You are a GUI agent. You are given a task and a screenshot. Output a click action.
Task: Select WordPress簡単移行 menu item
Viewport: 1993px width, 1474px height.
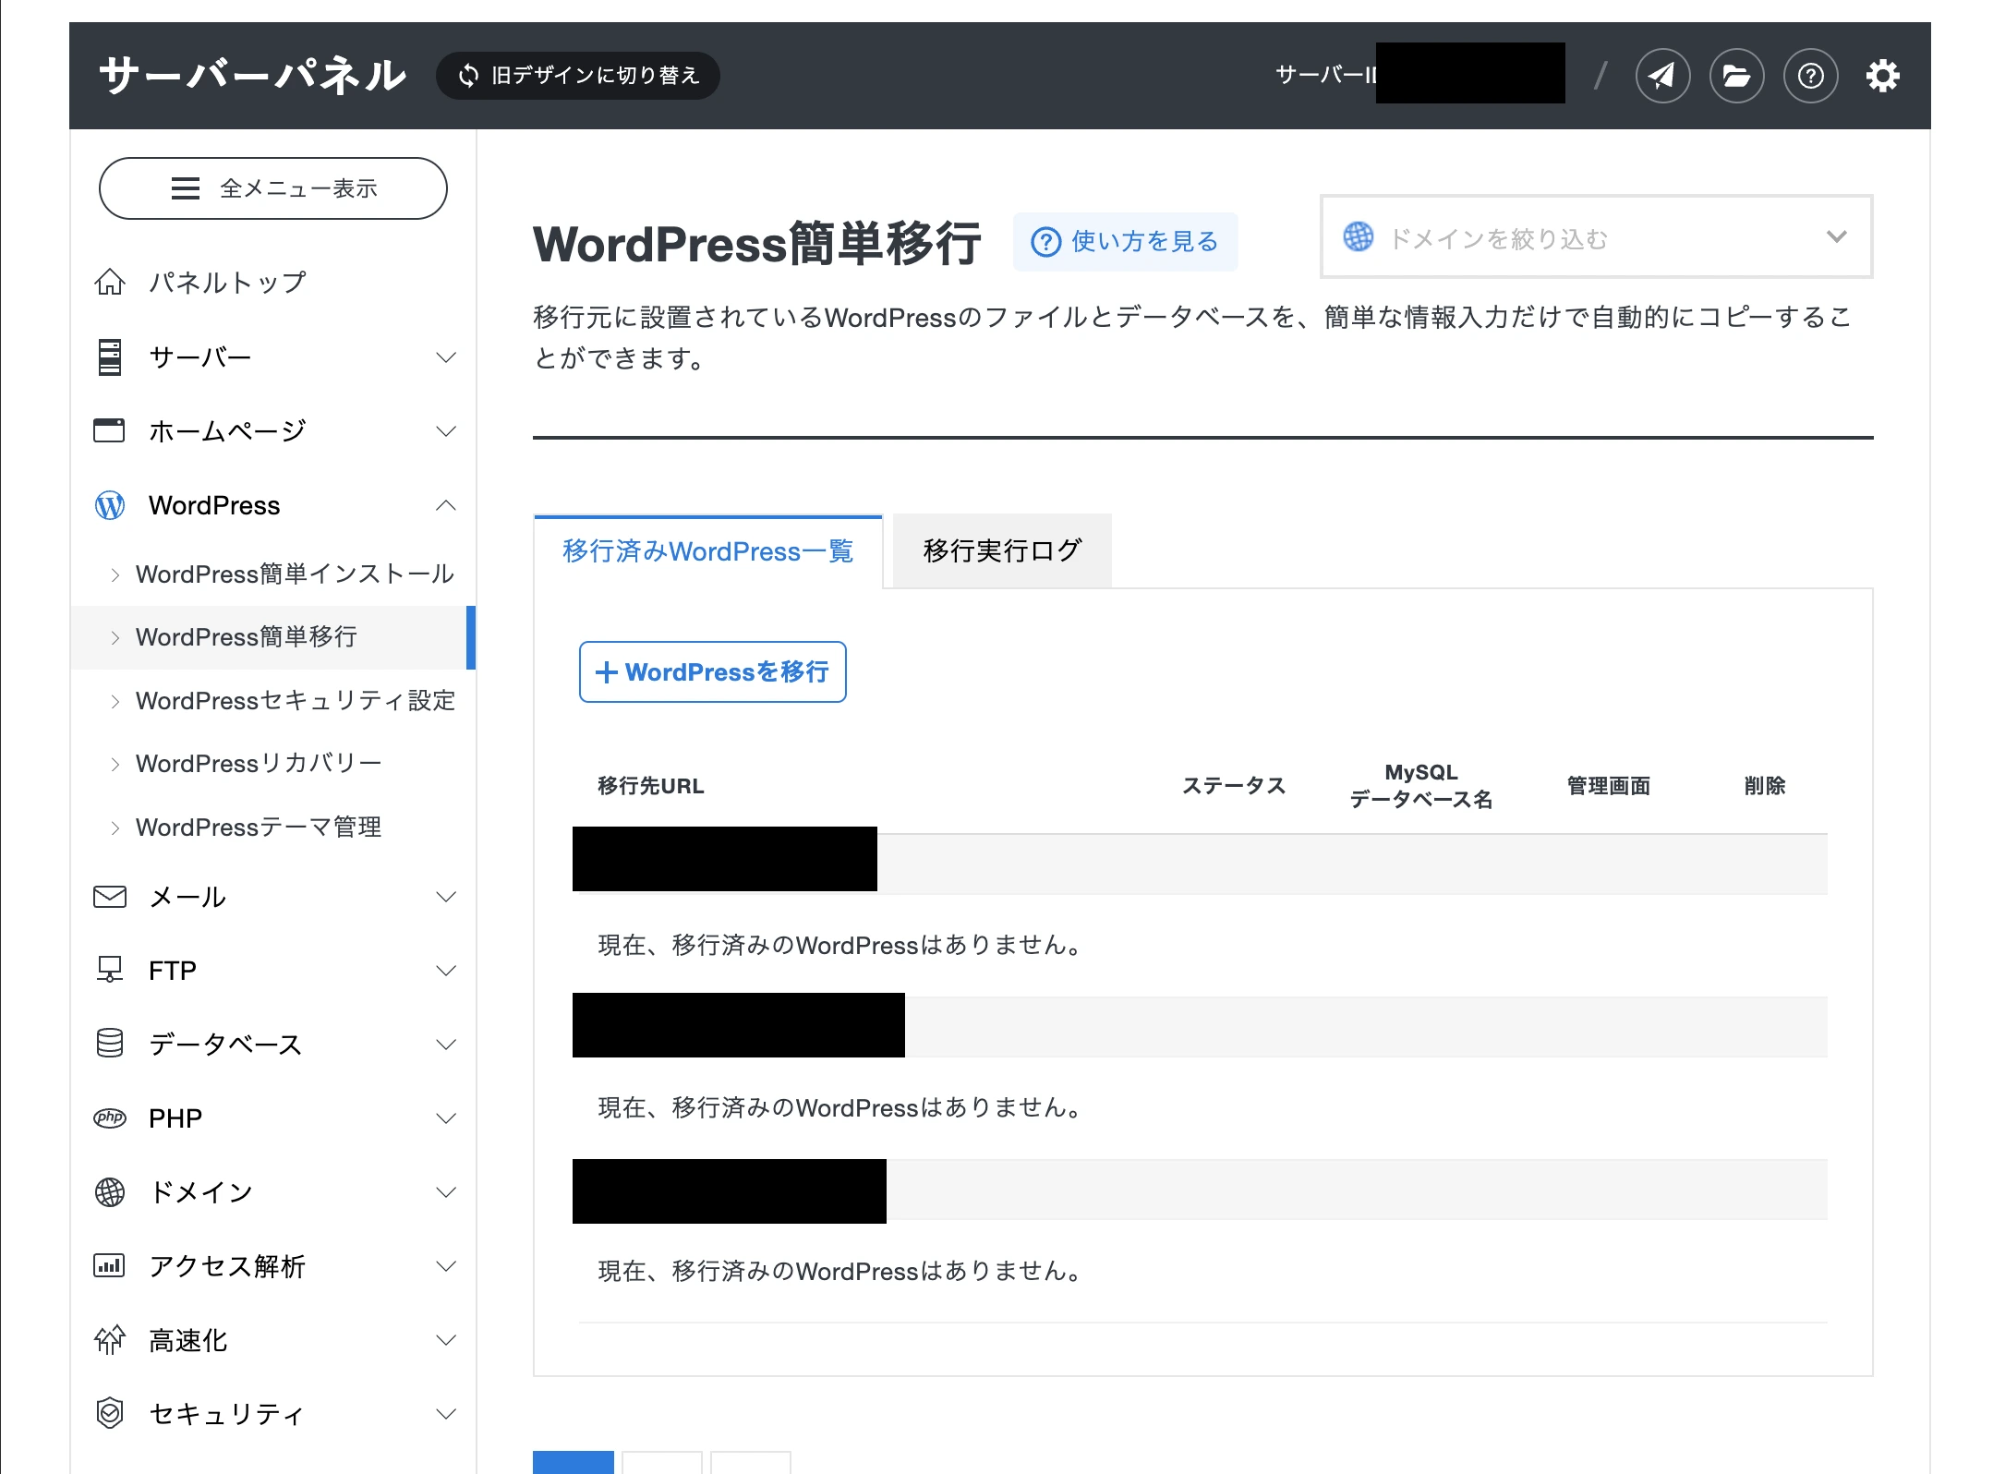pyautogui.click(x=273, y=637)
